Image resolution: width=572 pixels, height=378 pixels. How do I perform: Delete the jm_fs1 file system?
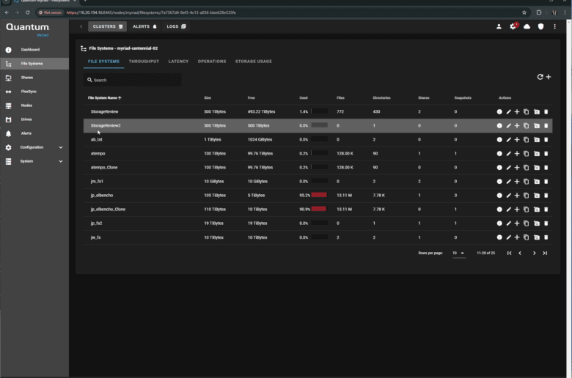pos(546,182)
